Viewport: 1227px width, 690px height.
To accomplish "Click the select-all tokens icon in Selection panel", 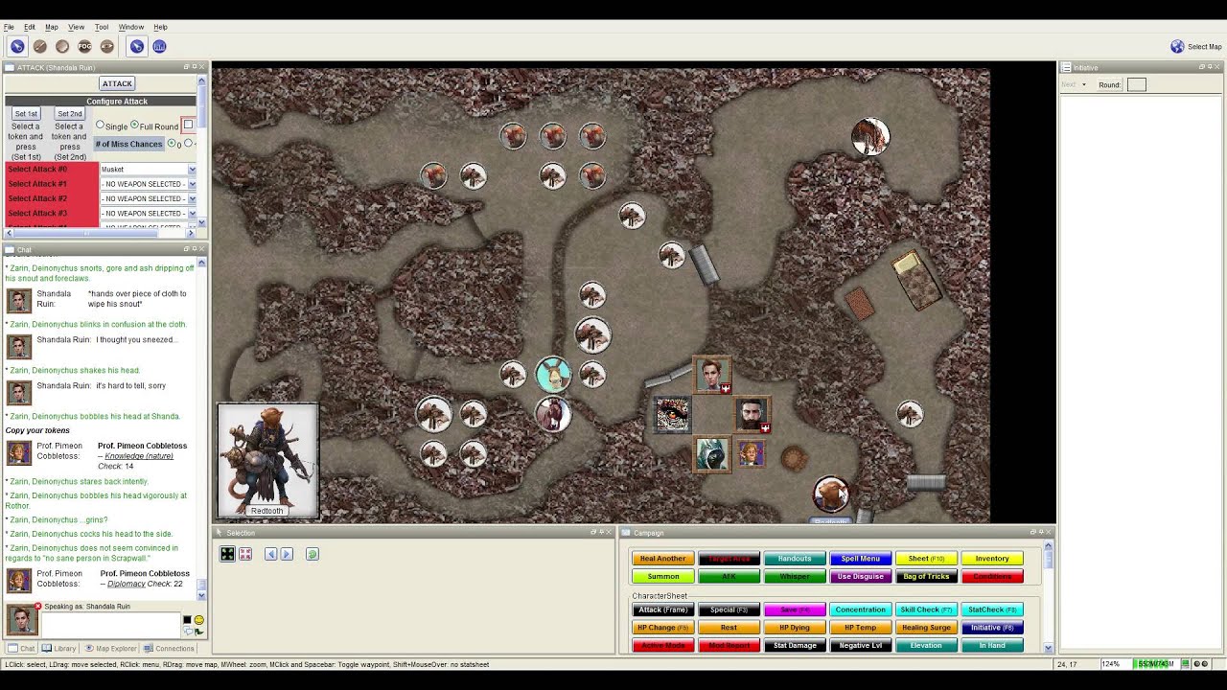I will point(227,554).
